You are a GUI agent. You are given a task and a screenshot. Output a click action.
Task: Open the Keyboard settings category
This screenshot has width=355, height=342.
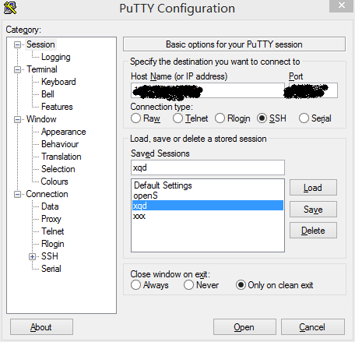(58, 82)
